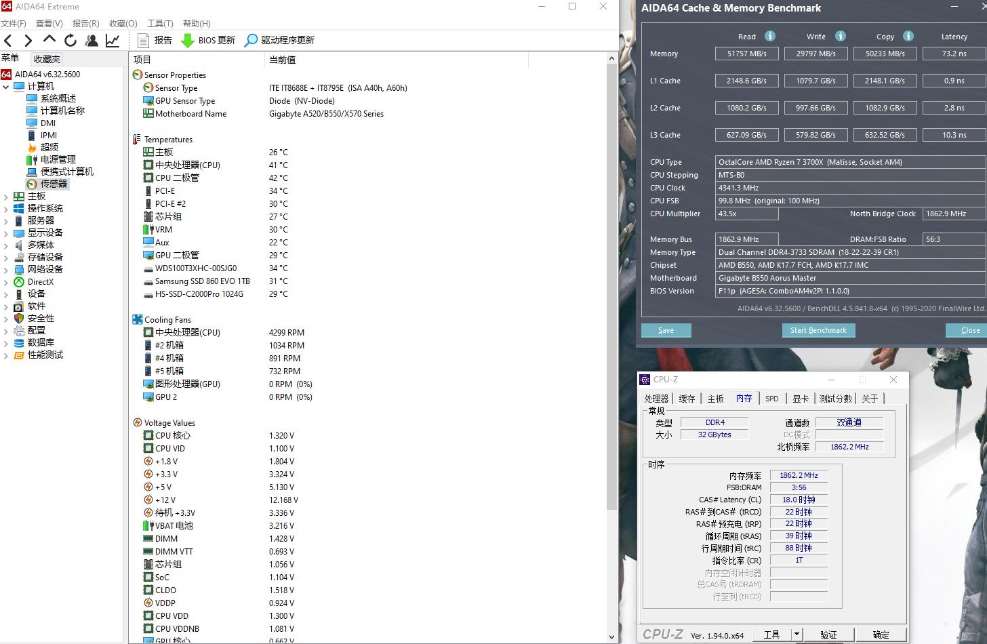Click the refresh icon in the toolbar

pos(70,40)
